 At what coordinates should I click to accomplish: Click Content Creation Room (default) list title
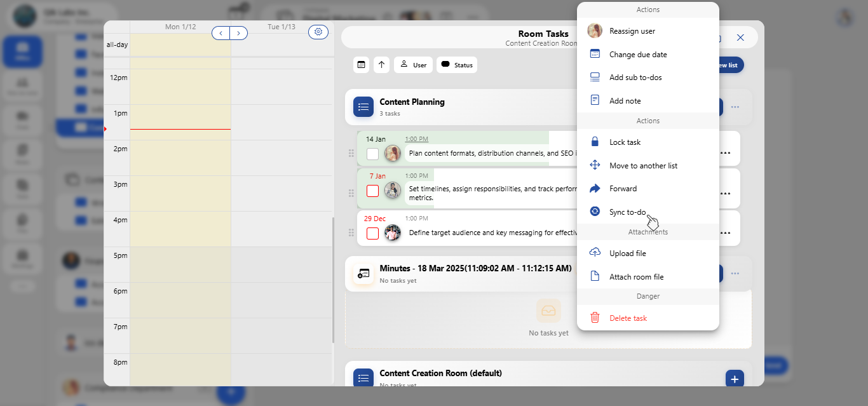pyautogui.click(x=441, y=373)
